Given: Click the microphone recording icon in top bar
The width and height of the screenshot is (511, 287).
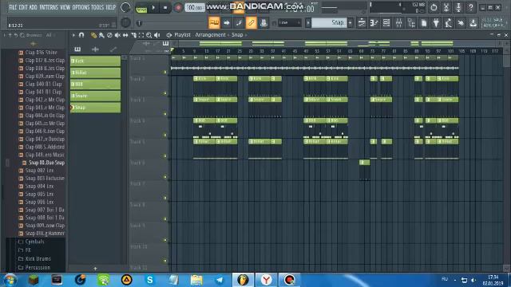Looking at the screenshot, I should (458, 7).
